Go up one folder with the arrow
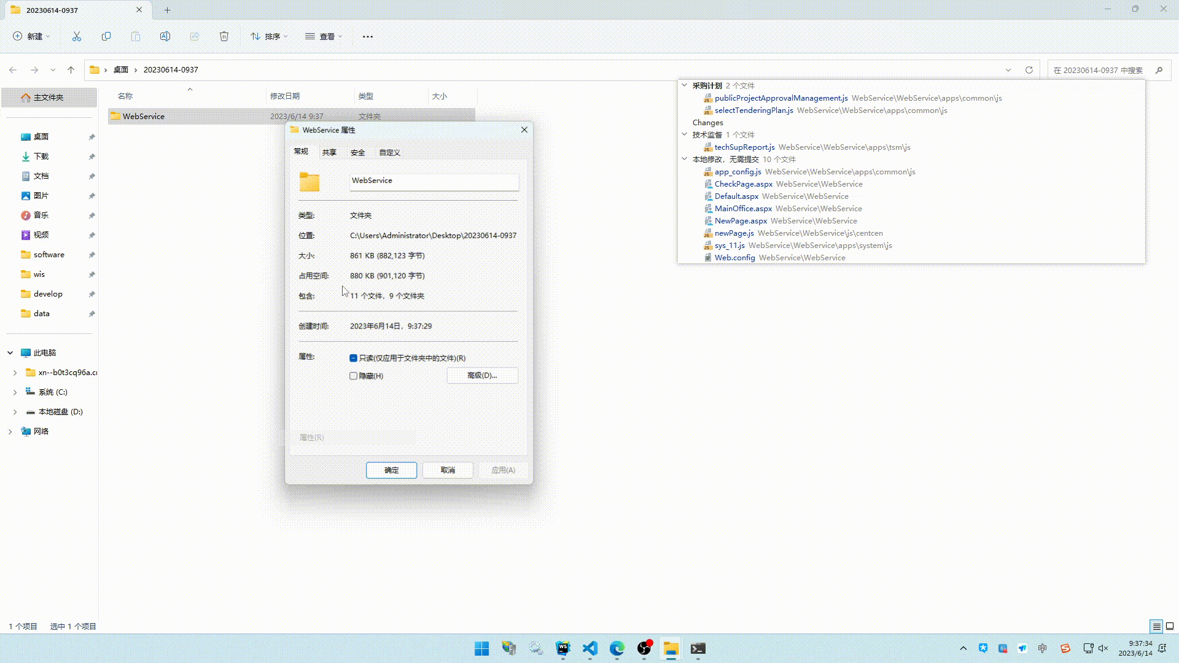The height and width of the screenshot is (663, 1179). 71,70
